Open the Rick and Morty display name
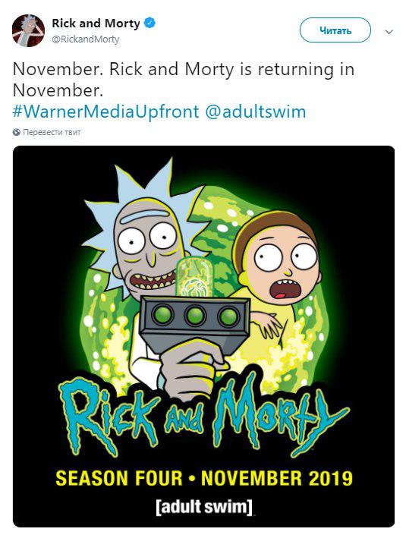Screen dimensions: 406x538 pos(96,24)
